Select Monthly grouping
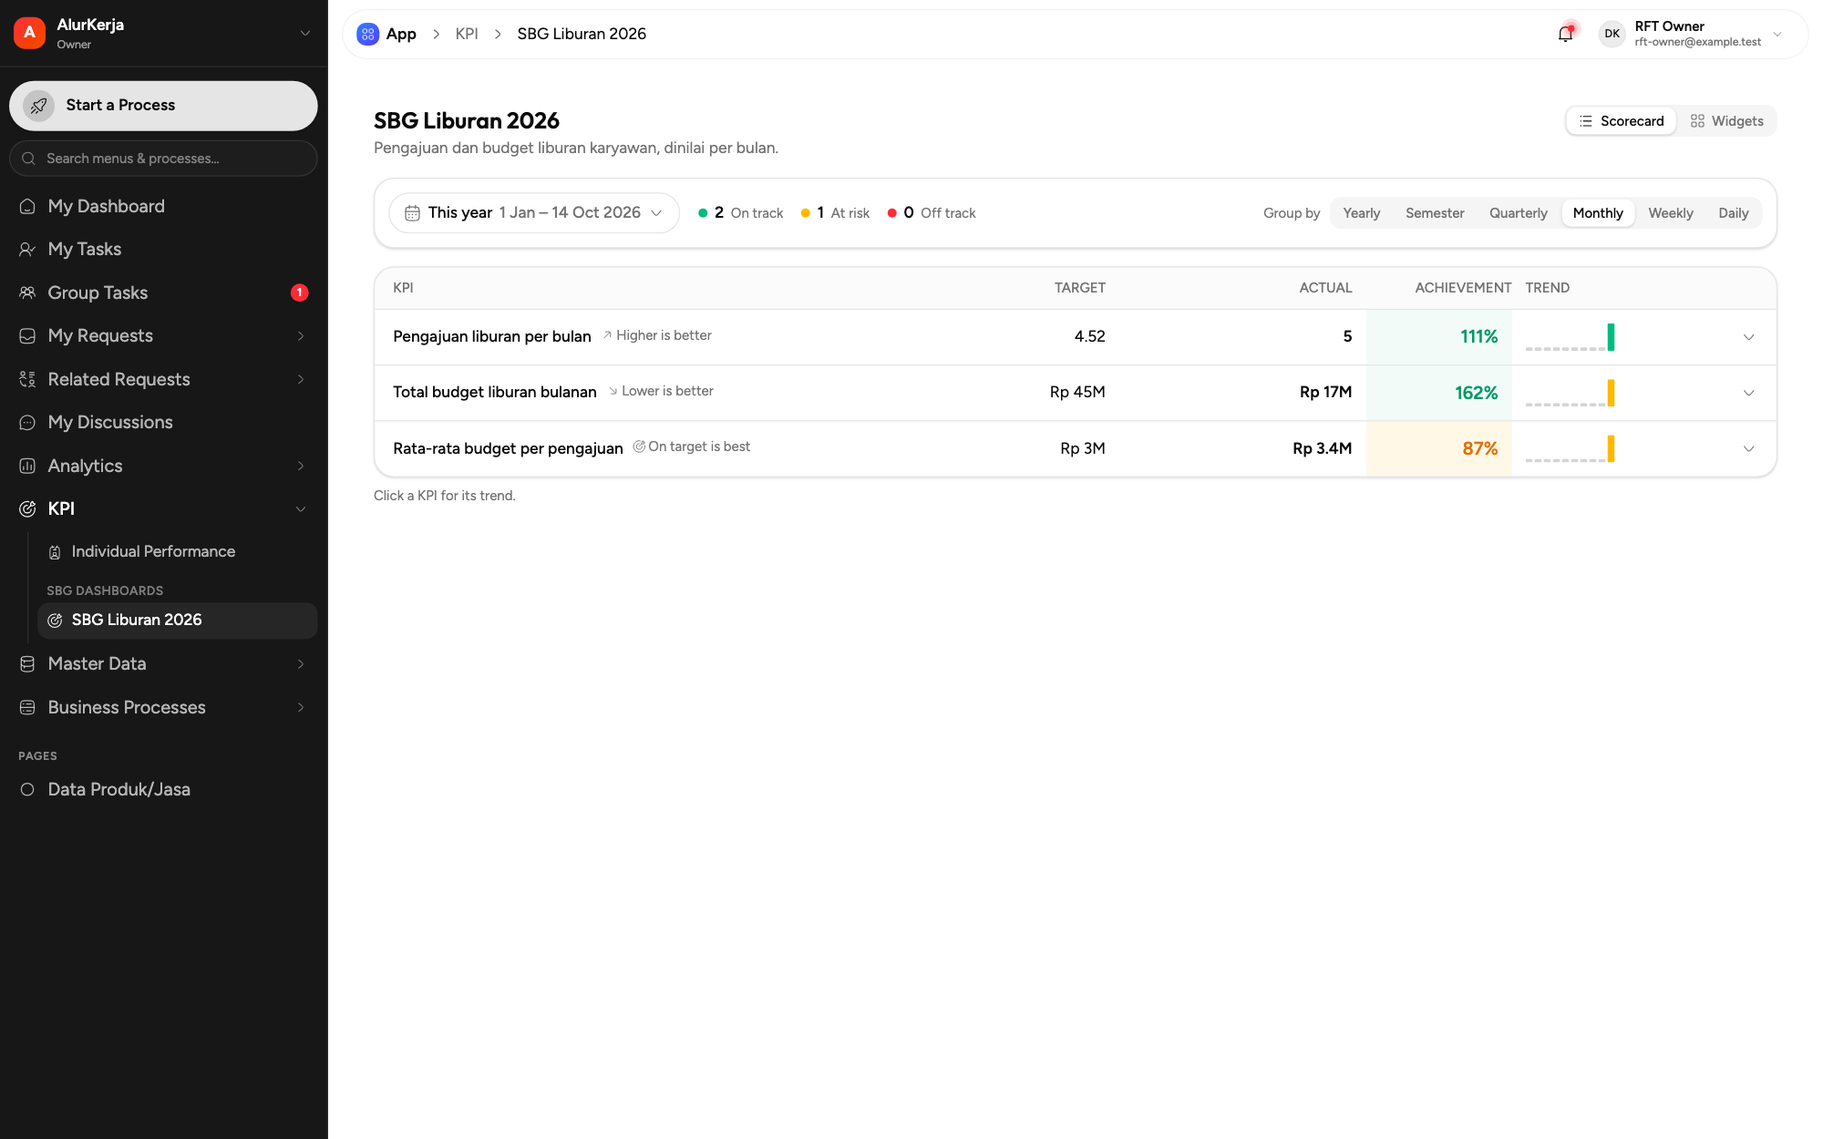 [1598, 213]
